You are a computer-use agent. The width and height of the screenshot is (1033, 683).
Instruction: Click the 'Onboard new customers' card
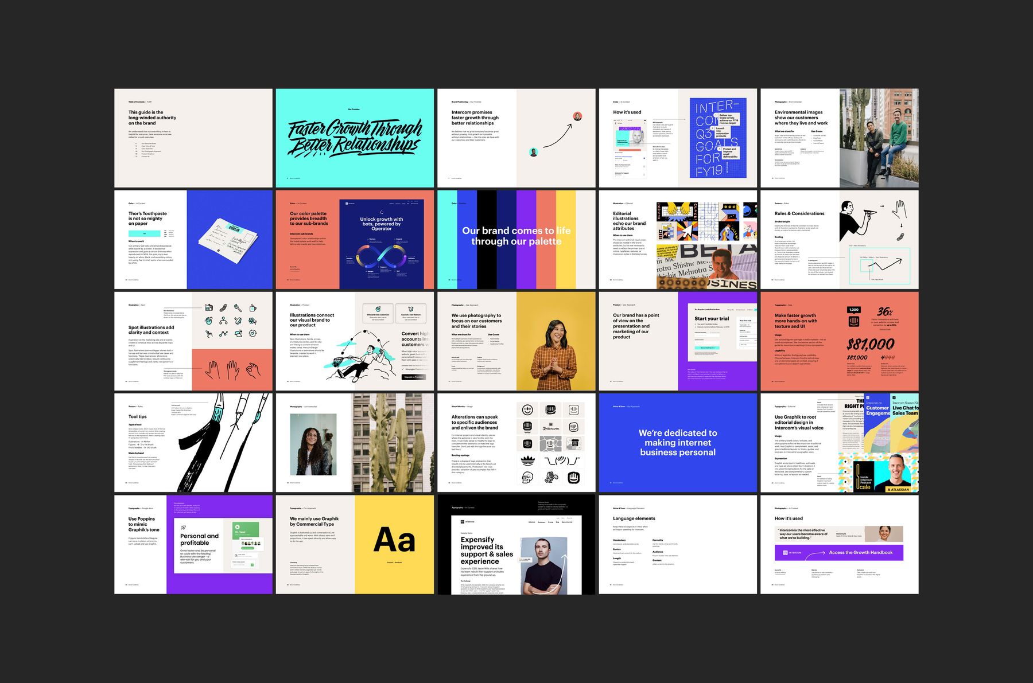pos(378,314)
